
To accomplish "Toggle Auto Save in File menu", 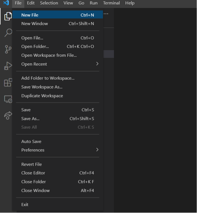I will click(58, 142).
